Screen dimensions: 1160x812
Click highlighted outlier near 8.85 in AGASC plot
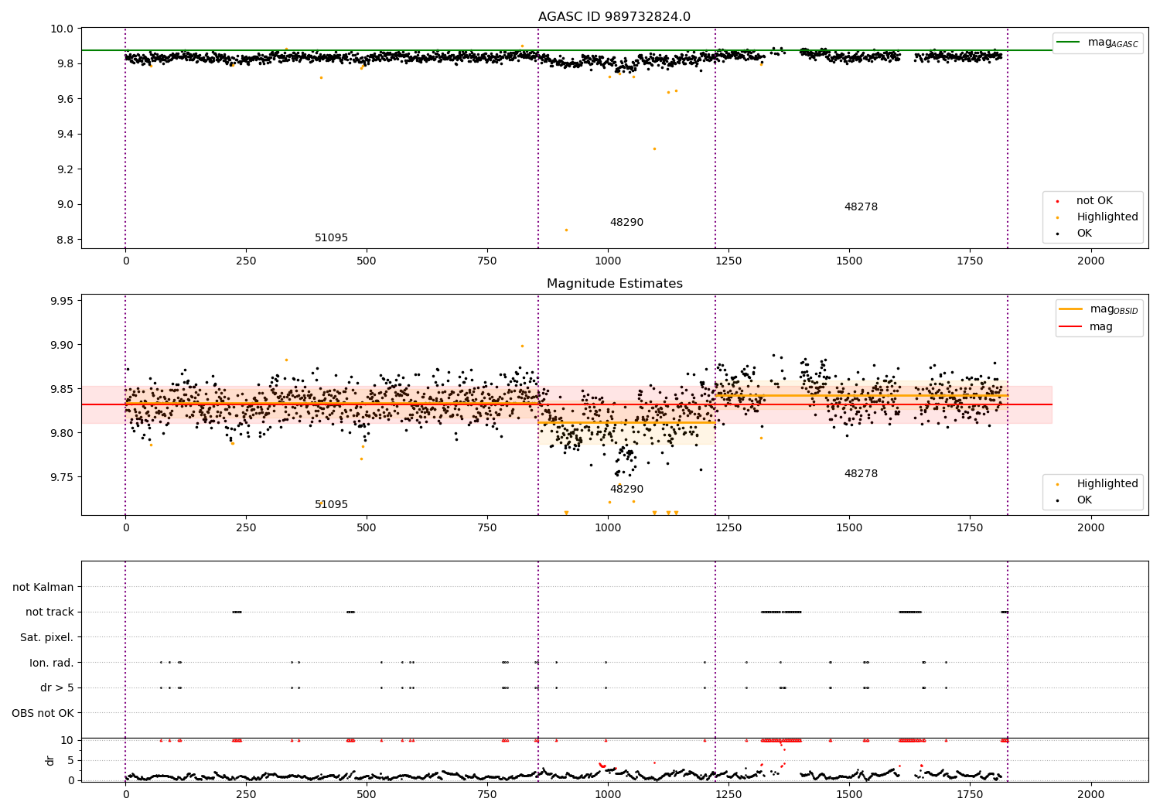tap(566, 230)
